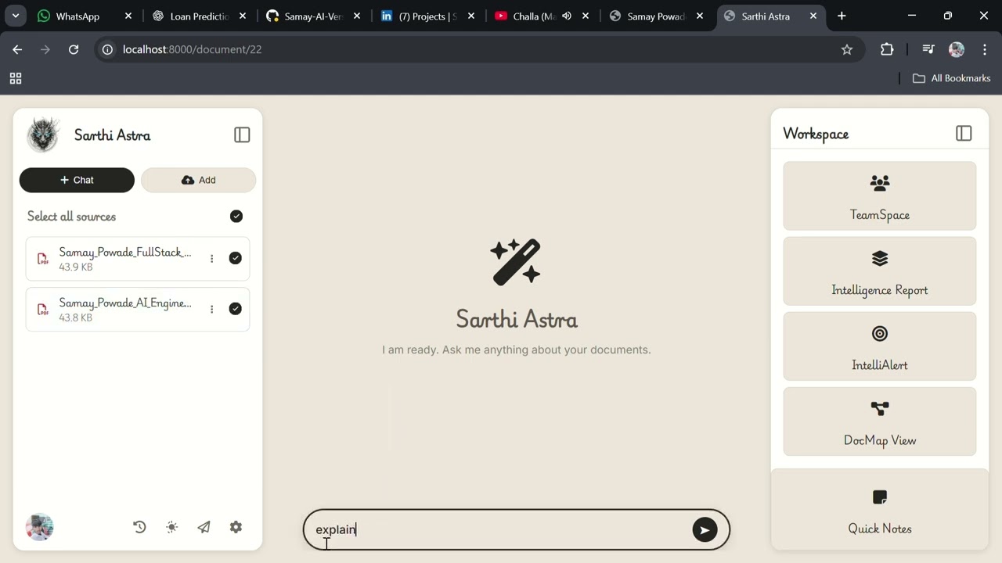Uncheck Samay_Powade_FullStack source checkbox
The height and width of the screenshot is (563, 1002).
(235, 258)
